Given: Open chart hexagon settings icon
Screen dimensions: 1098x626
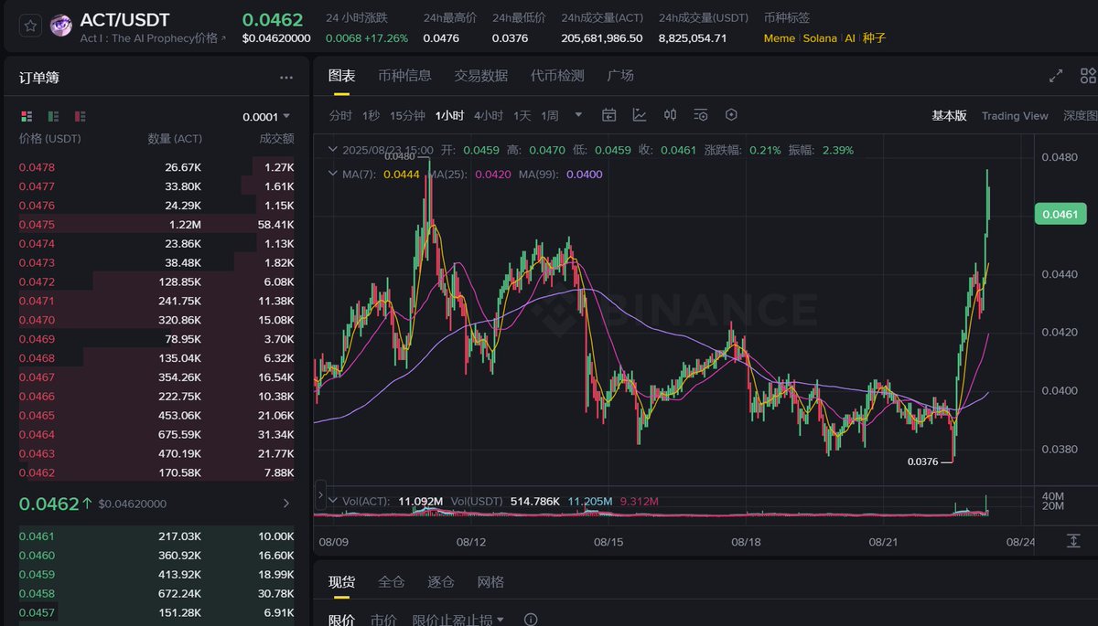Looking at the screenshot, I should (731, 115).
